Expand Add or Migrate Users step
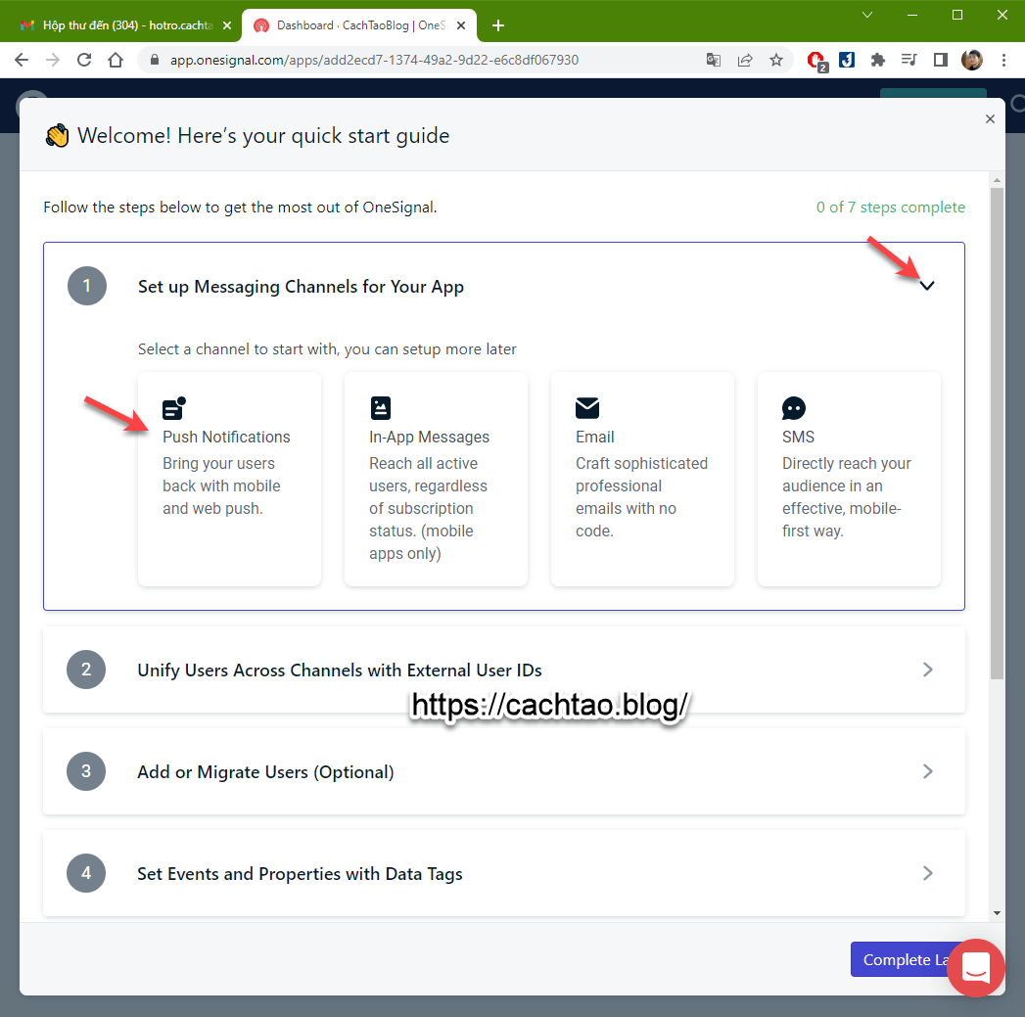 pos(928,771)
